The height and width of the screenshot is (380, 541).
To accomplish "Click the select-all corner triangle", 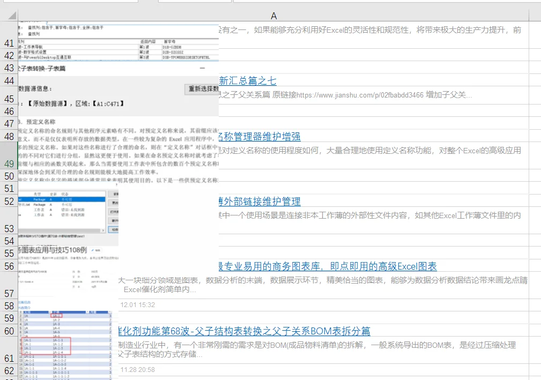I will coord(12,15).
